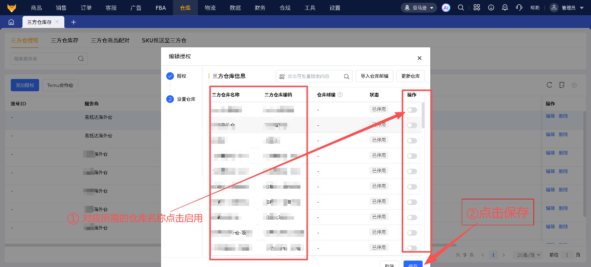Focus the 双击可批量搜索内容 input field

coord(314,76)
